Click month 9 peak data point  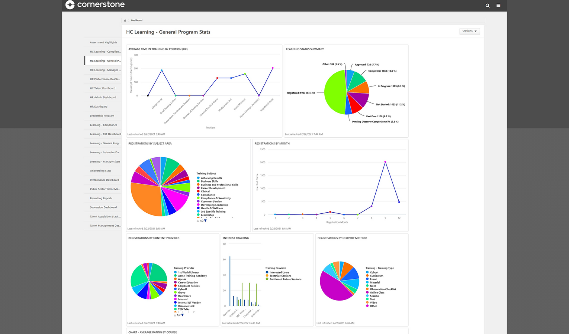385,162
